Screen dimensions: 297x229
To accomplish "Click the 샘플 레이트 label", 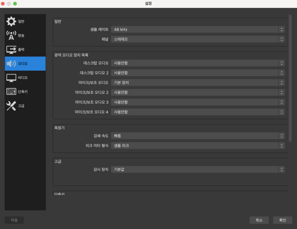I will 99,29.
